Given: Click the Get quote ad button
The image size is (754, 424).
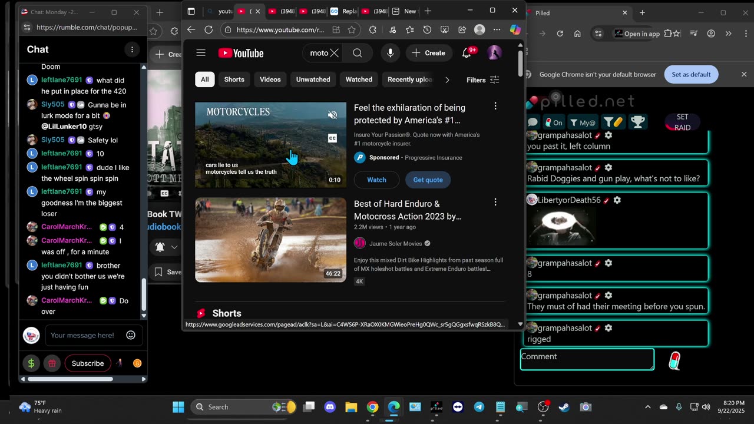Looking at the screenshot, I should (428, 180).
